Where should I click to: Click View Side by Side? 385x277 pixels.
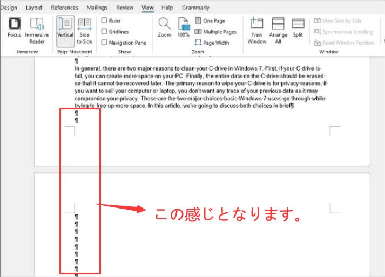(x=338, y=21)
